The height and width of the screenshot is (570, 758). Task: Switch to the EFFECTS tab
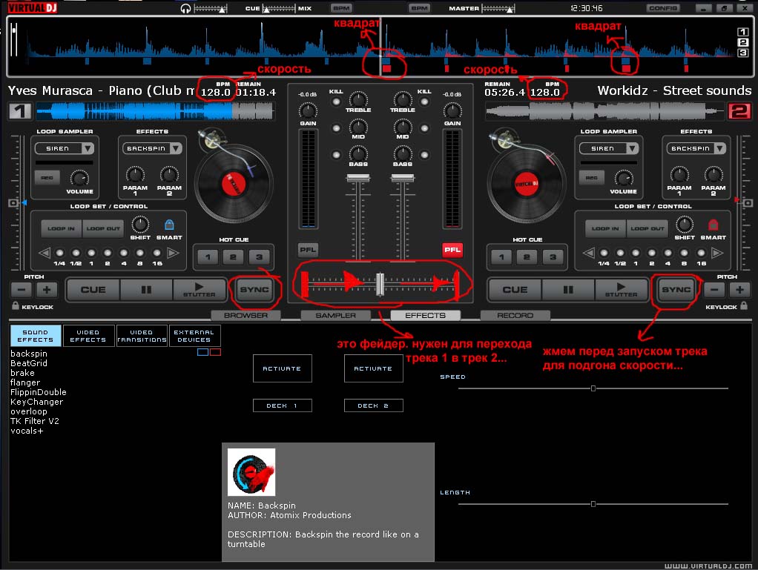[x=426, y=316]
